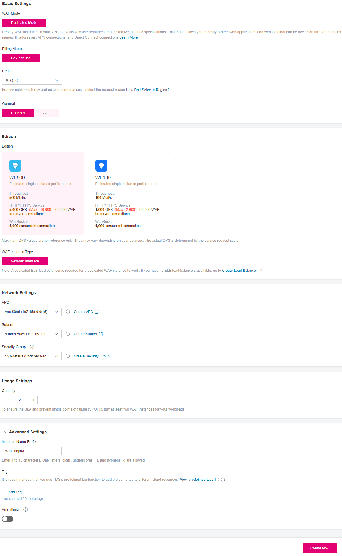Click the Create Now button

[320, 548]
